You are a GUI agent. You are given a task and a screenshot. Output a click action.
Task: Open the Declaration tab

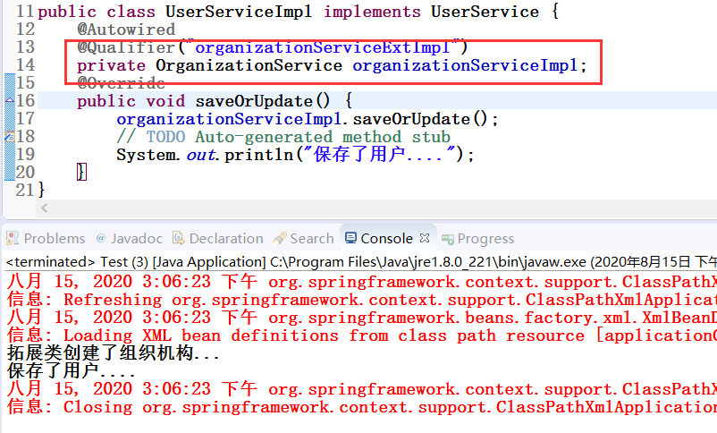pos(217,239)
